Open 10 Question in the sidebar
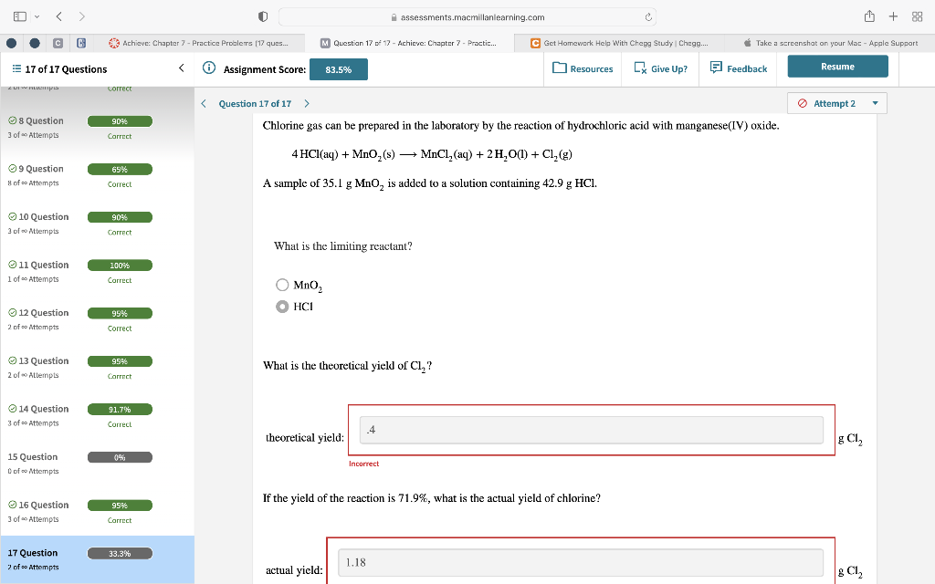The height and width of the screenshot is (584, 935). click(43, 217)
